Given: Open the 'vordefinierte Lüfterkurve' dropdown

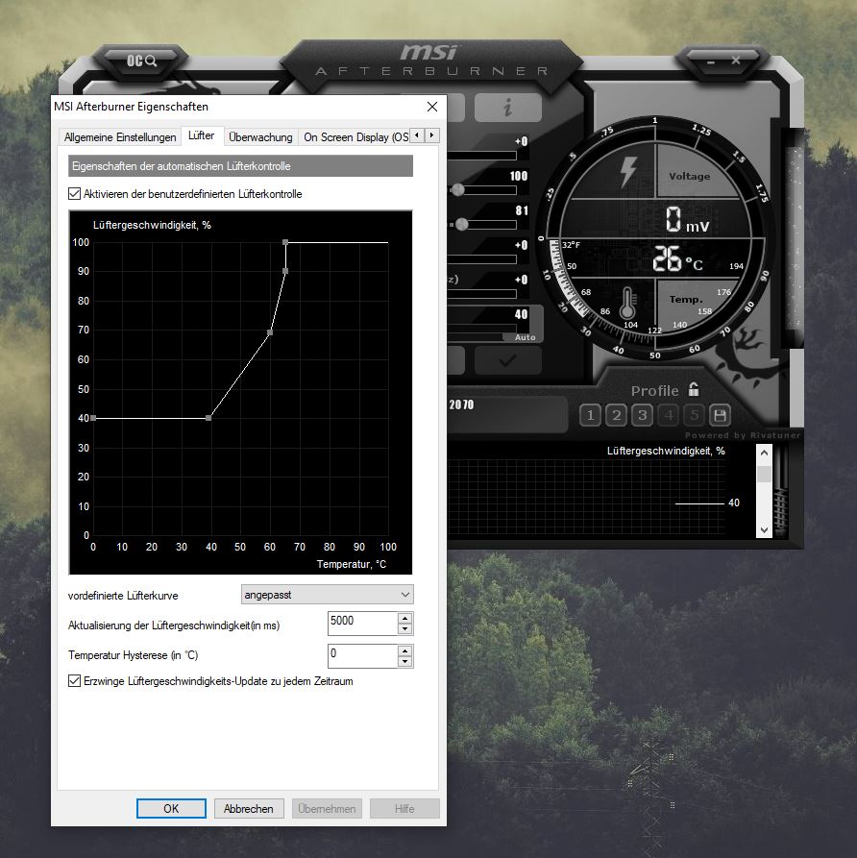Looking at the screenshot, I should tap(327, 595).
